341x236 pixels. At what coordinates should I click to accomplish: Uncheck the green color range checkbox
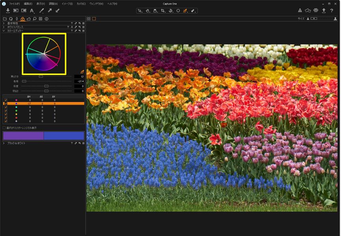tap(6, 111)
